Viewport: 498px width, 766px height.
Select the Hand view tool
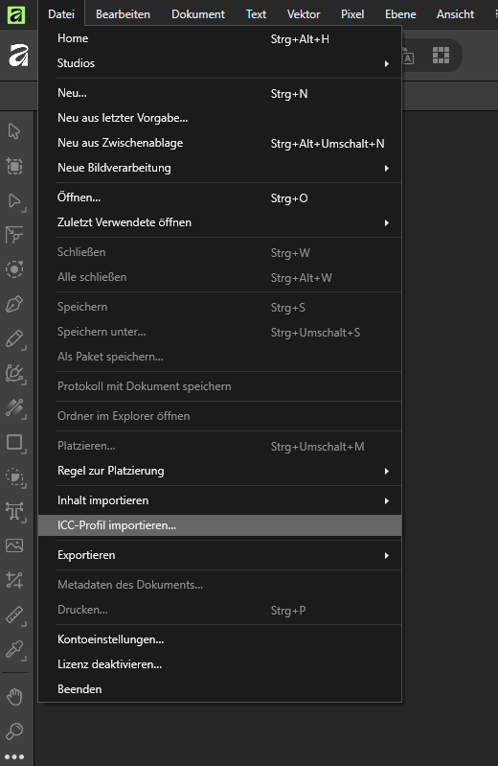pyautogui.click(x=14, y=697)
